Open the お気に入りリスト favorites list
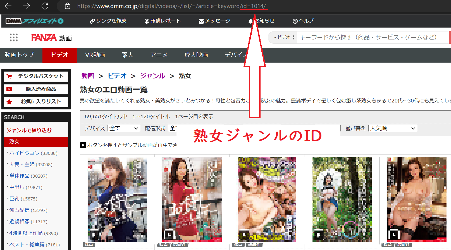 [36, 102]
